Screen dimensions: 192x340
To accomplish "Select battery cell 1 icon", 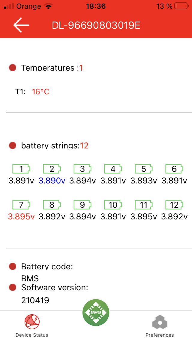I will point(21,169).
